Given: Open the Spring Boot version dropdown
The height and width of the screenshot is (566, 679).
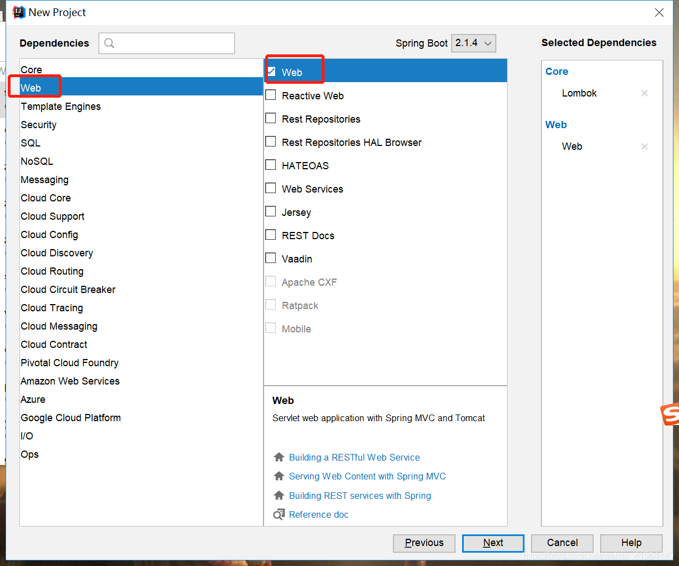Looking at the screenshot, I should (474, 43).
